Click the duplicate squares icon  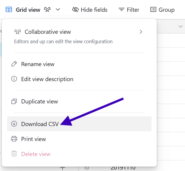pyautogui.click(x=14, y=101)
